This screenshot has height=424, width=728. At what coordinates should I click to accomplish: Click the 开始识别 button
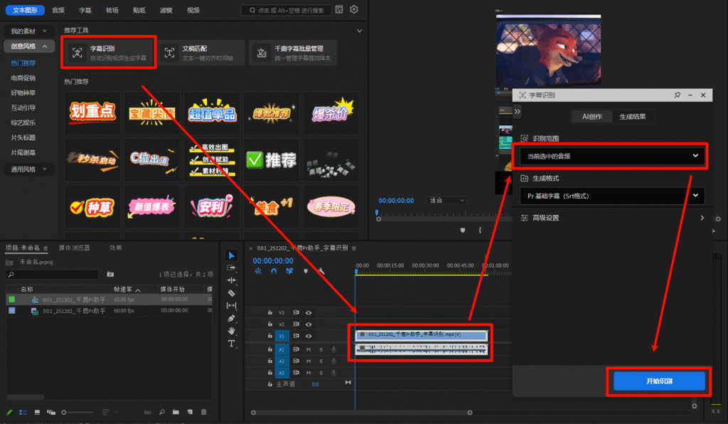659,381
